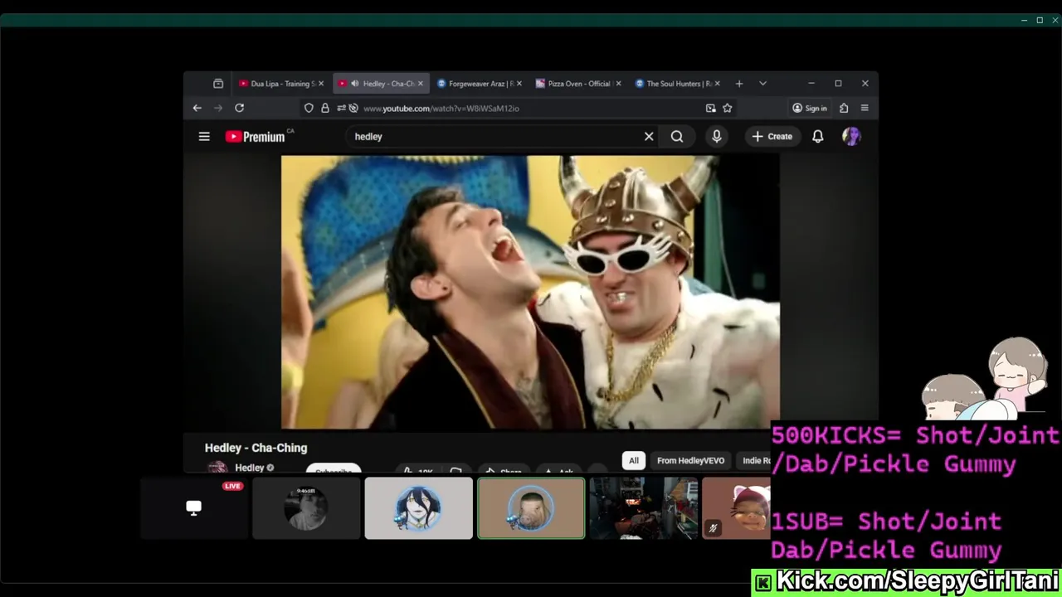The height and width of the screenshot is (597, 1062).
Task: Select the green-highlighted pig-avatar tile
Action: (531, 508)
